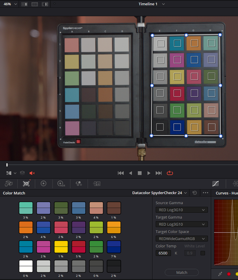The width and height of the screenshot is (238, 280).
Task: Reset the Color Match settings
Action: point(195,193)
